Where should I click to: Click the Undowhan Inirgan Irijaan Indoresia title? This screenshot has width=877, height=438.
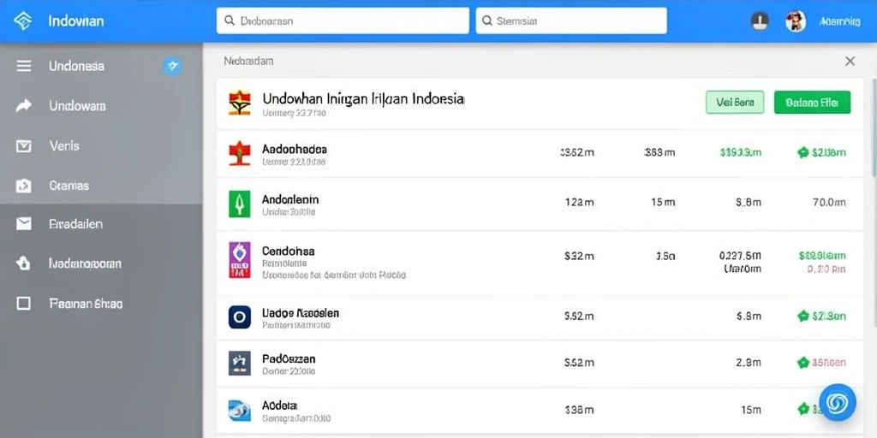tap(363, 99)
